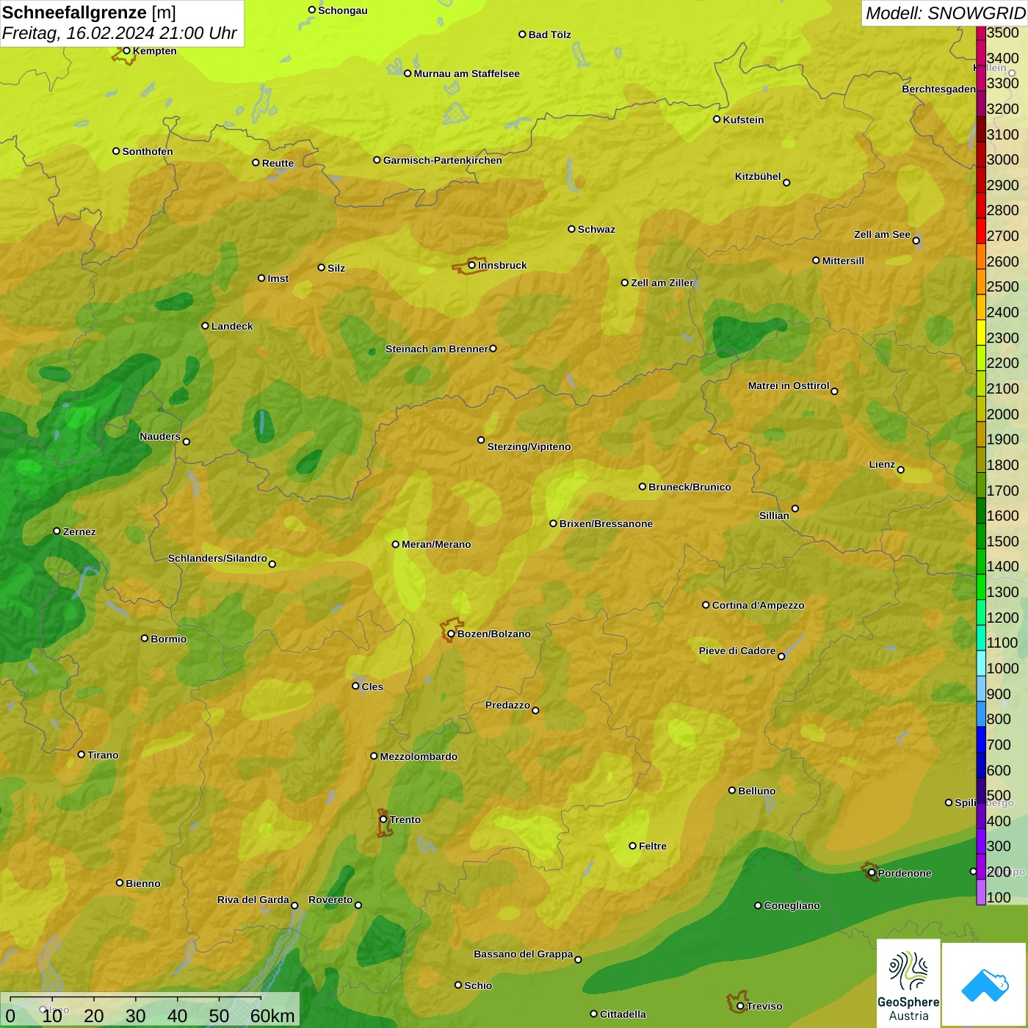Click the Nauders place label
This screenshot has width=1028, height=1028.
(x=159, y=436)
